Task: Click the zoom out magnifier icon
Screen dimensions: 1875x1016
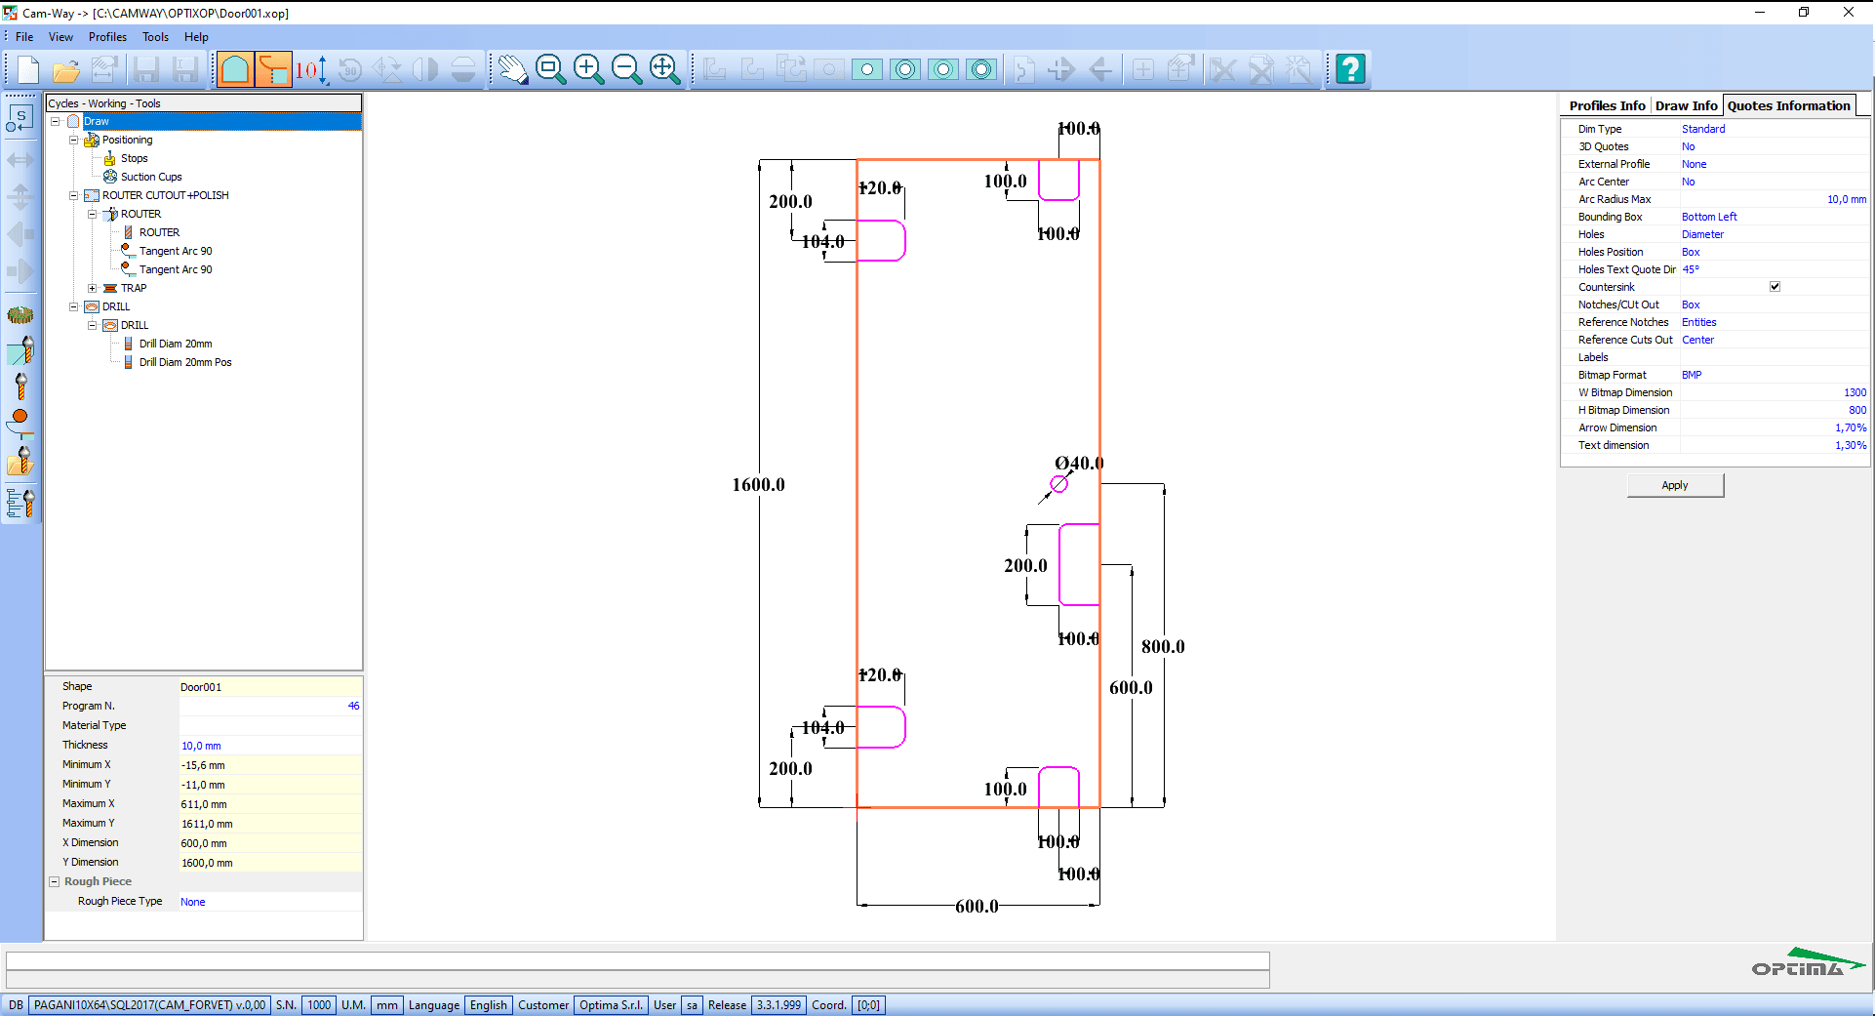Action: tap(627, 69)
